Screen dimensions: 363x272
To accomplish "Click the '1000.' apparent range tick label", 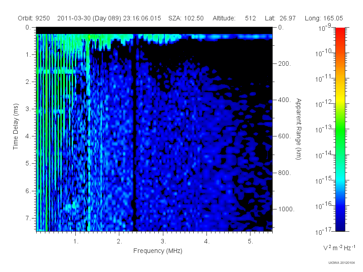I will click(x=286, y=209).
